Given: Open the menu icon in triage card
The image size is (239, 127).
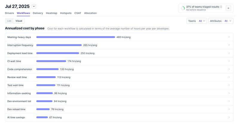Looking at the screenshot, I should coord(228,8).
